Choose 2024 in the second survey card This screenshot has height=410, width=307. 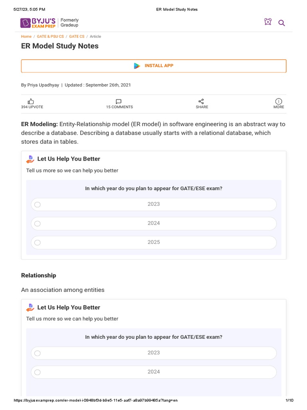tap(38, 372)
